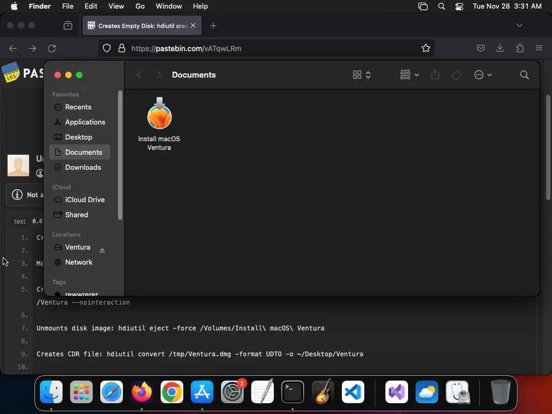Open Visual Studio Code from the Dock

point(353,392)
